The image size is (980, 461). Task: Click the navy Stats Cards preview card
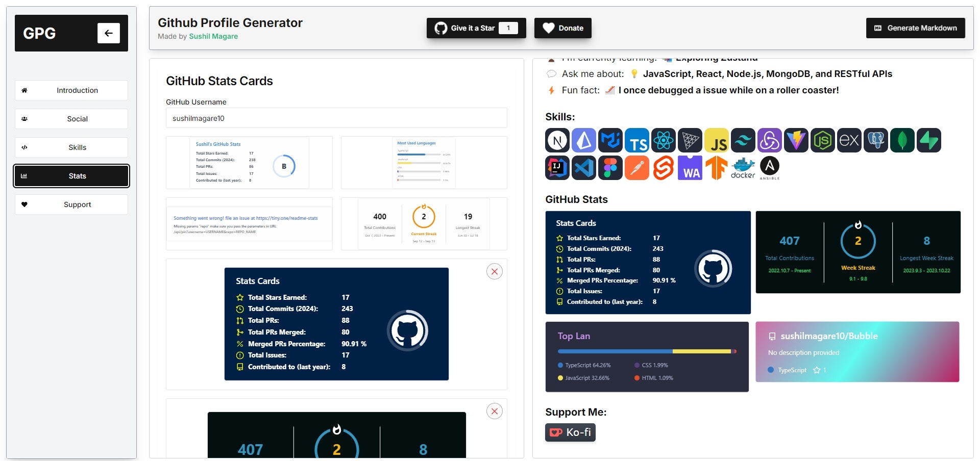pyautogui.click(x=648, y=262)
